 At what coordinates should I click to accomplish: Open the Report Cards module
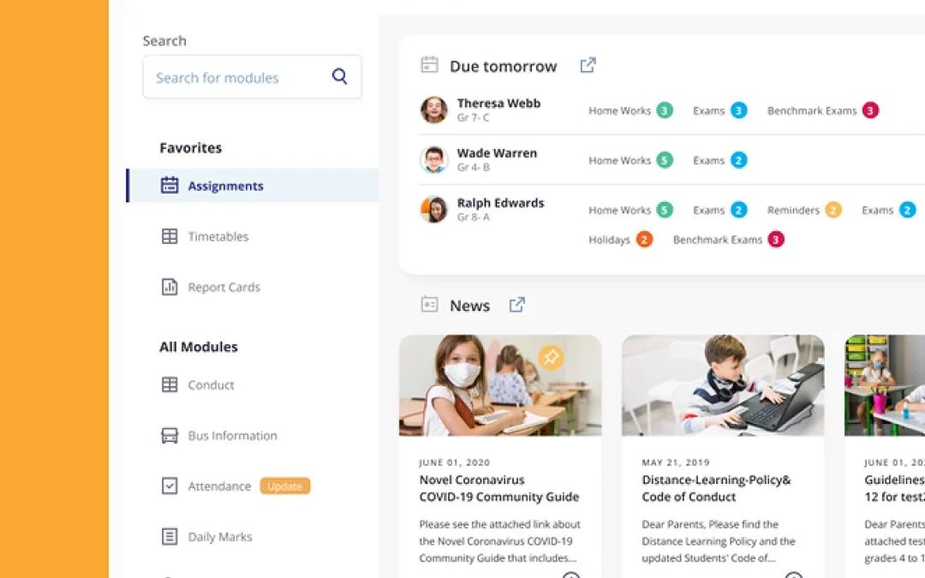[224, 287]
